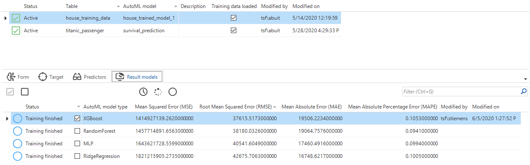
Task: Click the clock icon in results toolbar
Action: 143,91
